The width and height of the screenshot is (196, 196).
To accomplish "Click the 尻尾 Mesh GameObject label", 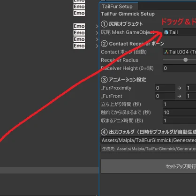I will 128,32.
